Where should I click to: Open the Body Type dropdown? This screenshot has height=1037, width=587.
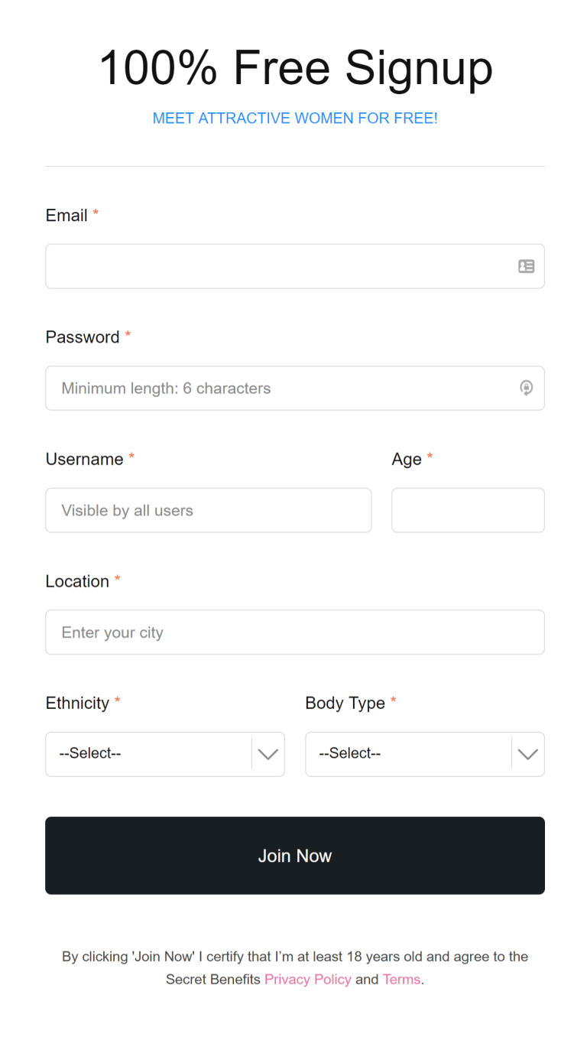(x=425, y=754)
